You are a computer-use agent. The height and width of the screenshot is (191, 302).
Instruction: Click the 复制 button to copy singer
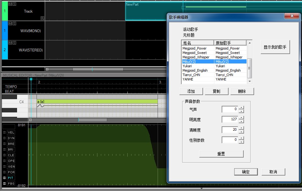(217, 91)
